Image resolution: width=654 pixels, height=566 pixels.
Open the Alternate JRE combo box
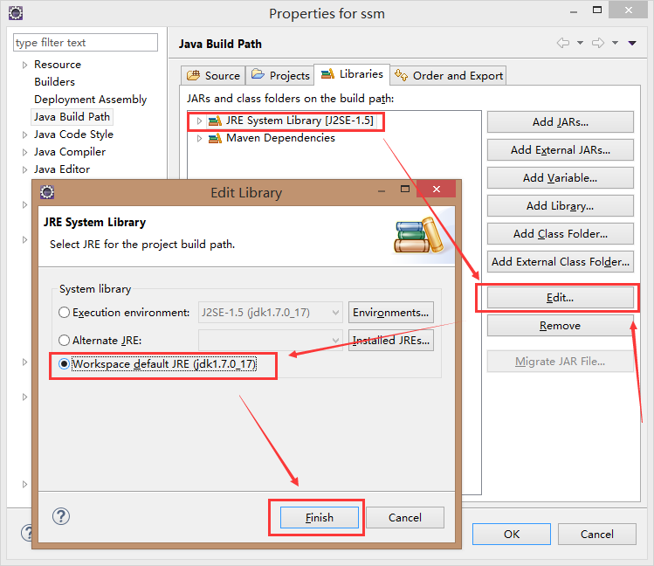click(x=271, y=341)
